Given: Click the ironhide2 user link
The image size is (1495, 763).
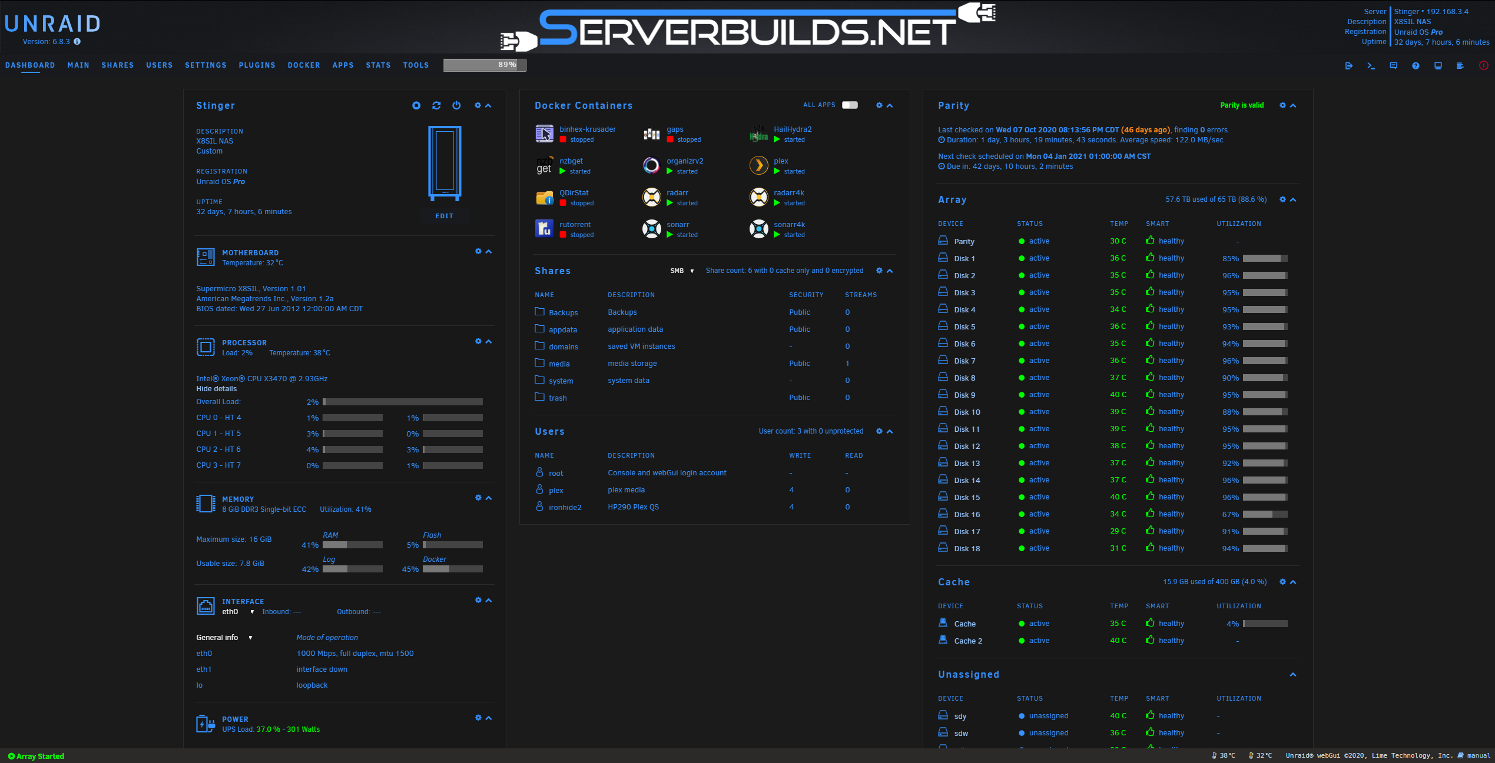Looking at the screenshot, I should click(565, 508).
